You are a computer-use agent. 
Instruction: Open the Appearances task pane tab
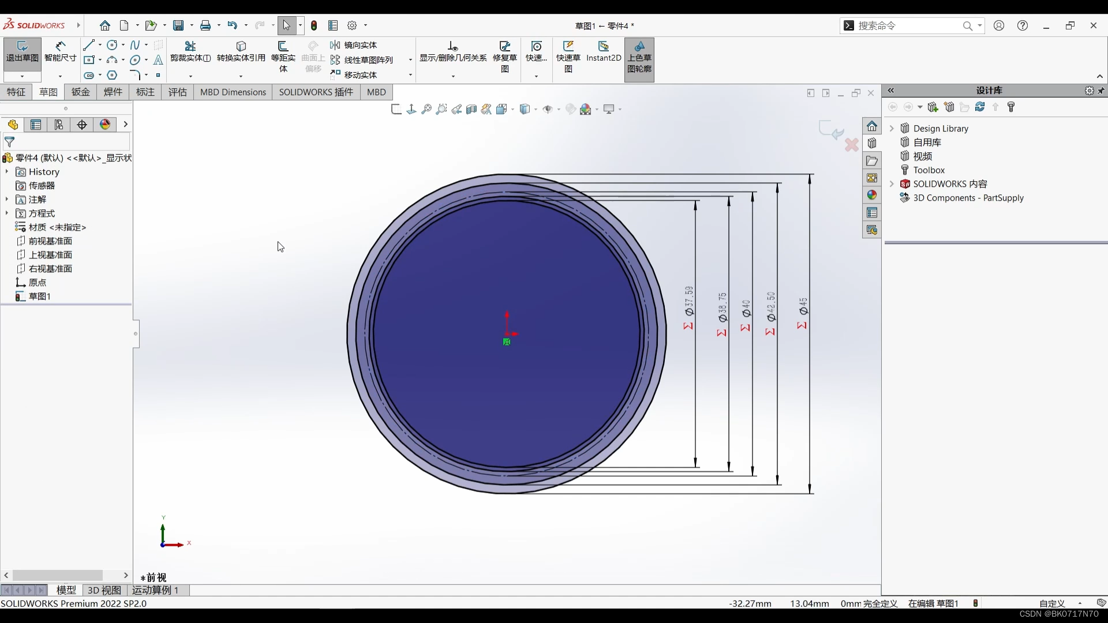coord(872,195)
